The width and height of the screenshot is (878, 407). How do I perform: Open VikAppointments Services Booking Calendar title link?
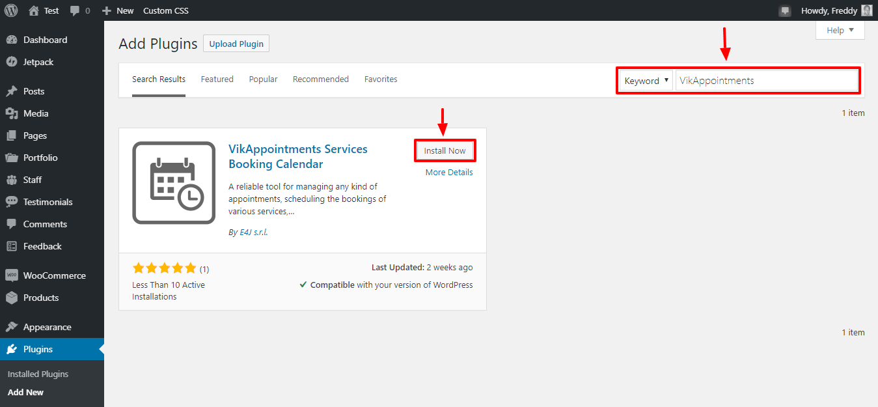click(298, 156)
